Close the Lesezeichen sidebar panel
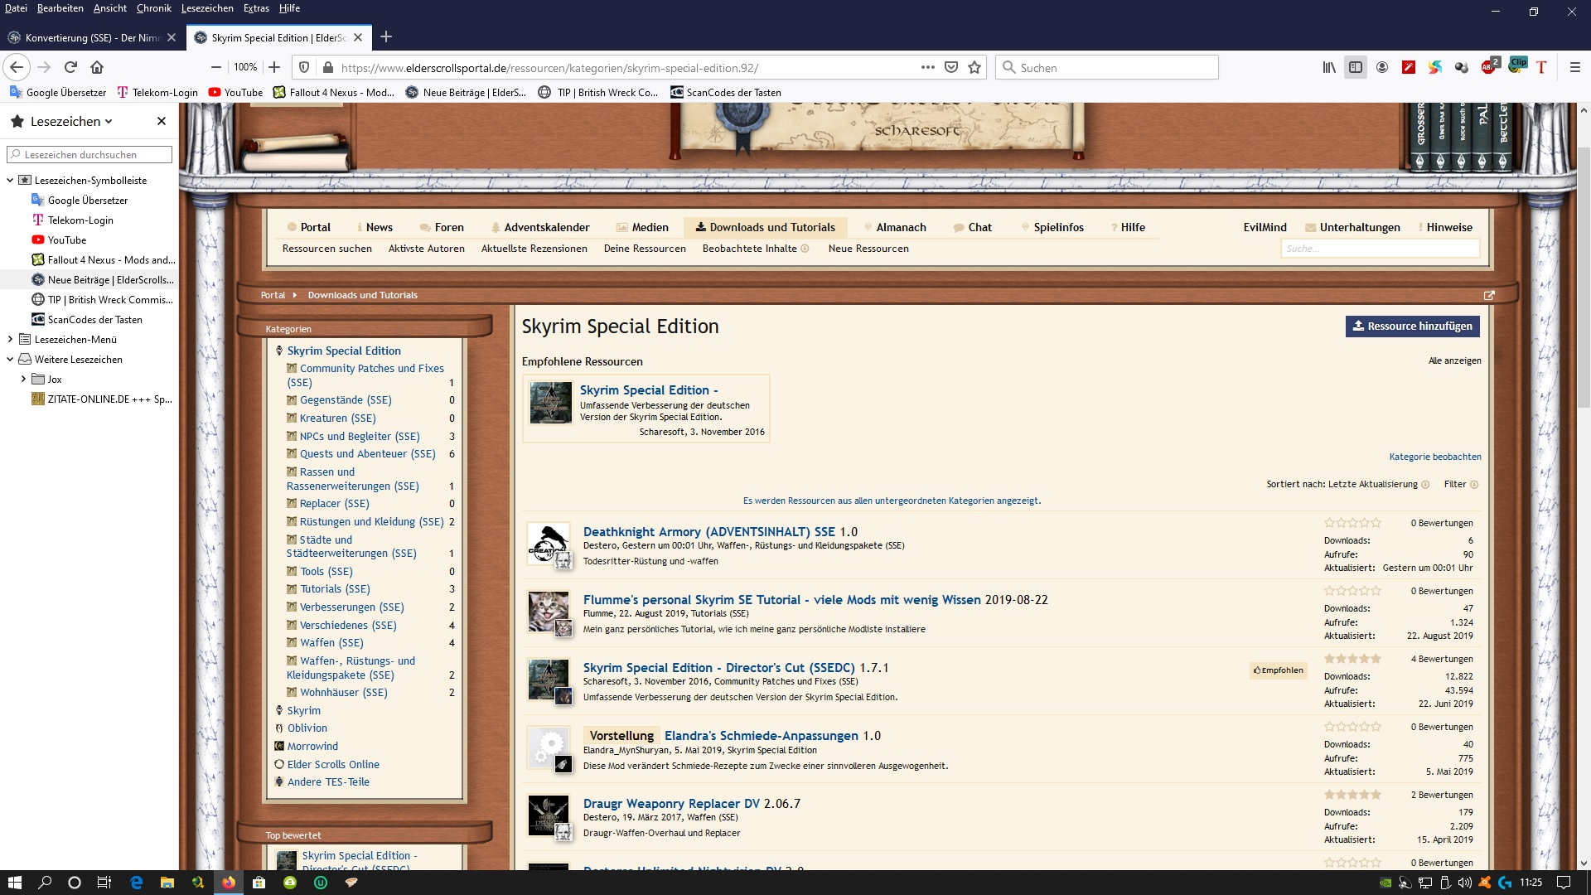 pyautogui.click(x=162, y=121)
